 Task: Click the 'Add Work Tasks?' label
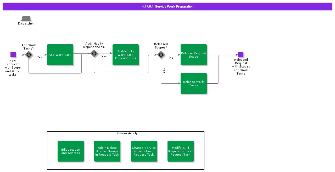click(29, 47)
